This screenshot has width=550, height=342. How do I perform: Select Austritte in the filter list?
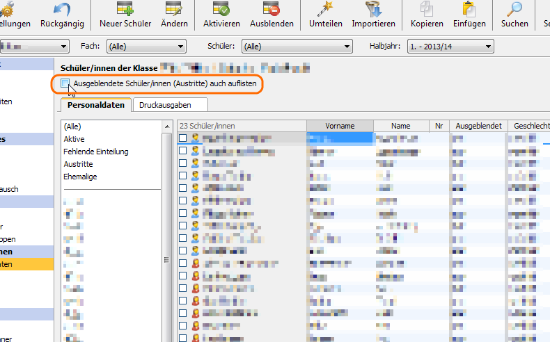pos(78,164)
